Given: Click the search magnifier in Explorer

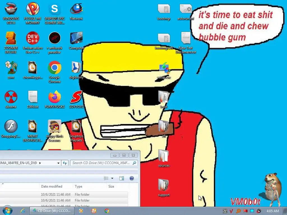Looking at the screenshot, I should [x=134, y=163].
